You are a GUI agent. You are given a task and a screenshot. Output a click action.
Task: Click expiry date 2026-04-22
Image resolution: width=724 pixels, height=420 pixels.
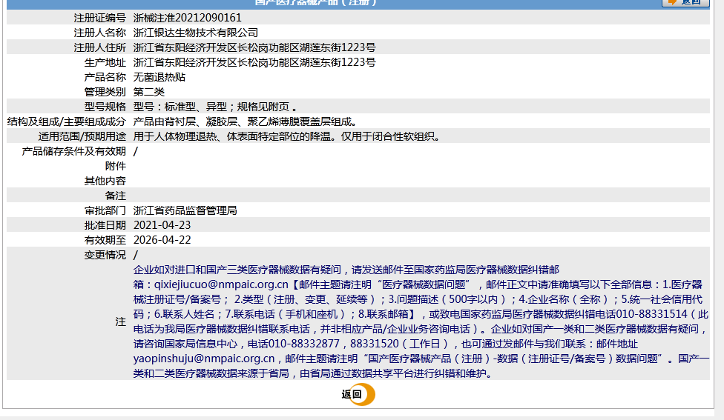tap(162, 240)
